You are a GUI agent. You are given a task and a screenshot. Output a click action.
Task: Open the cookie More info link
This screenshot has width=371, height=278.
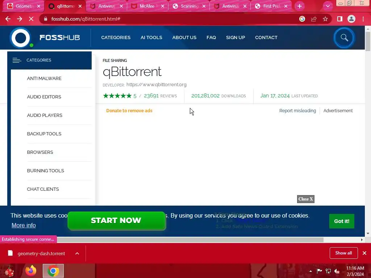(24, 225)
